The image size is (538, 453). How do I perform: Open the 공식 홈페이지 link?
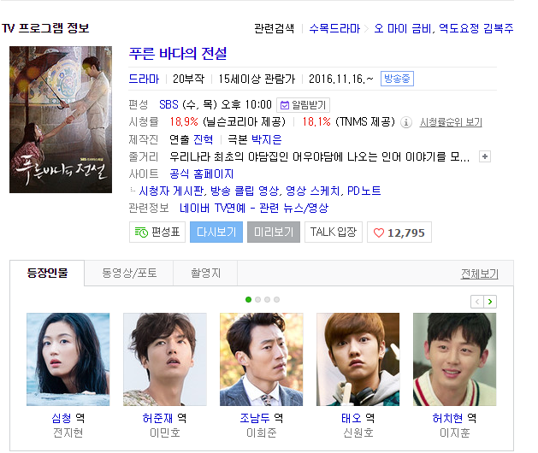(x=202, y=174)
